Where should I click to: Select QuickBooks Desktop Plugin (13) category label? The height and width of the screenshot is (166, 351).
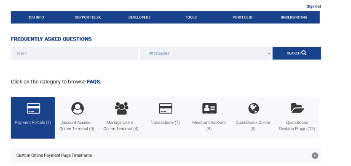click(x=297, y=126)
